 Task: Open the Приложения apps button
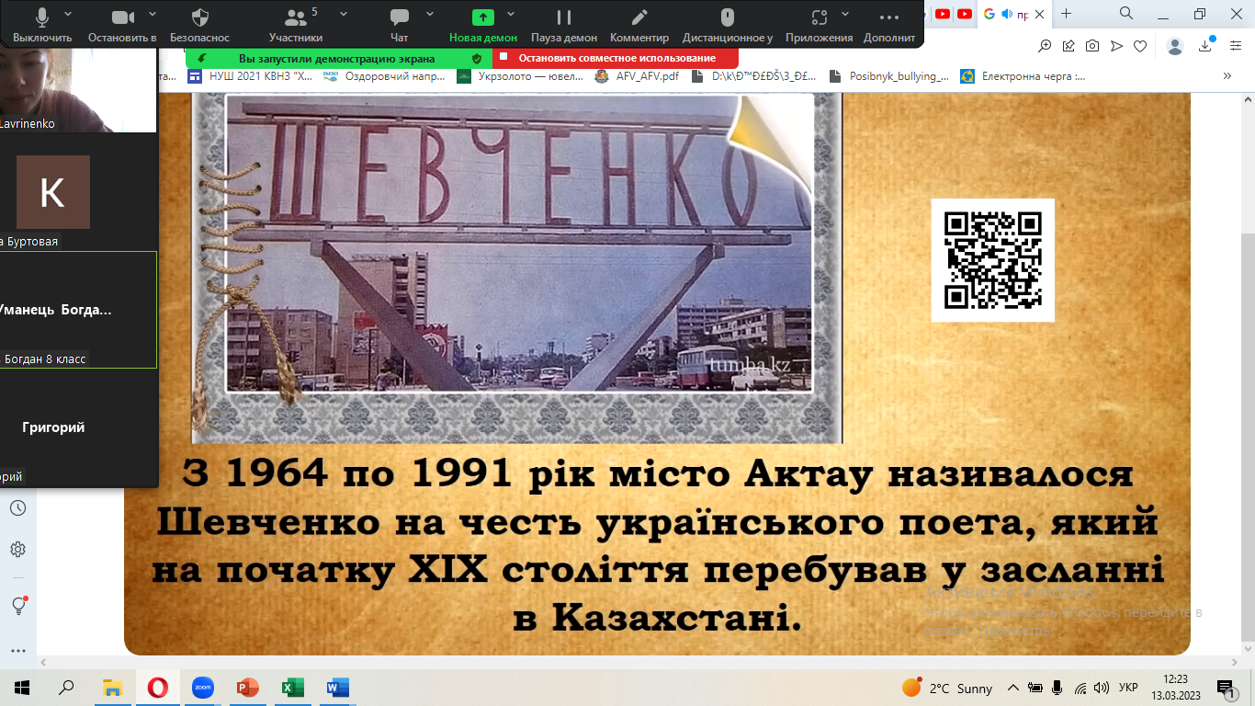pos(820,25)
